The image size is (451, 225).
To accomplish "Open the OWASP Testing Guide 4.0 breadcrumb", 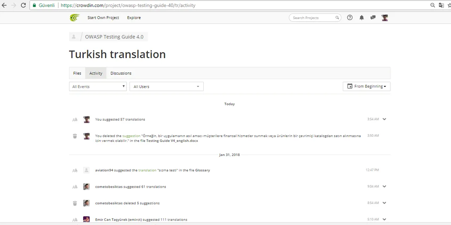I will click(x=114, y=37).
